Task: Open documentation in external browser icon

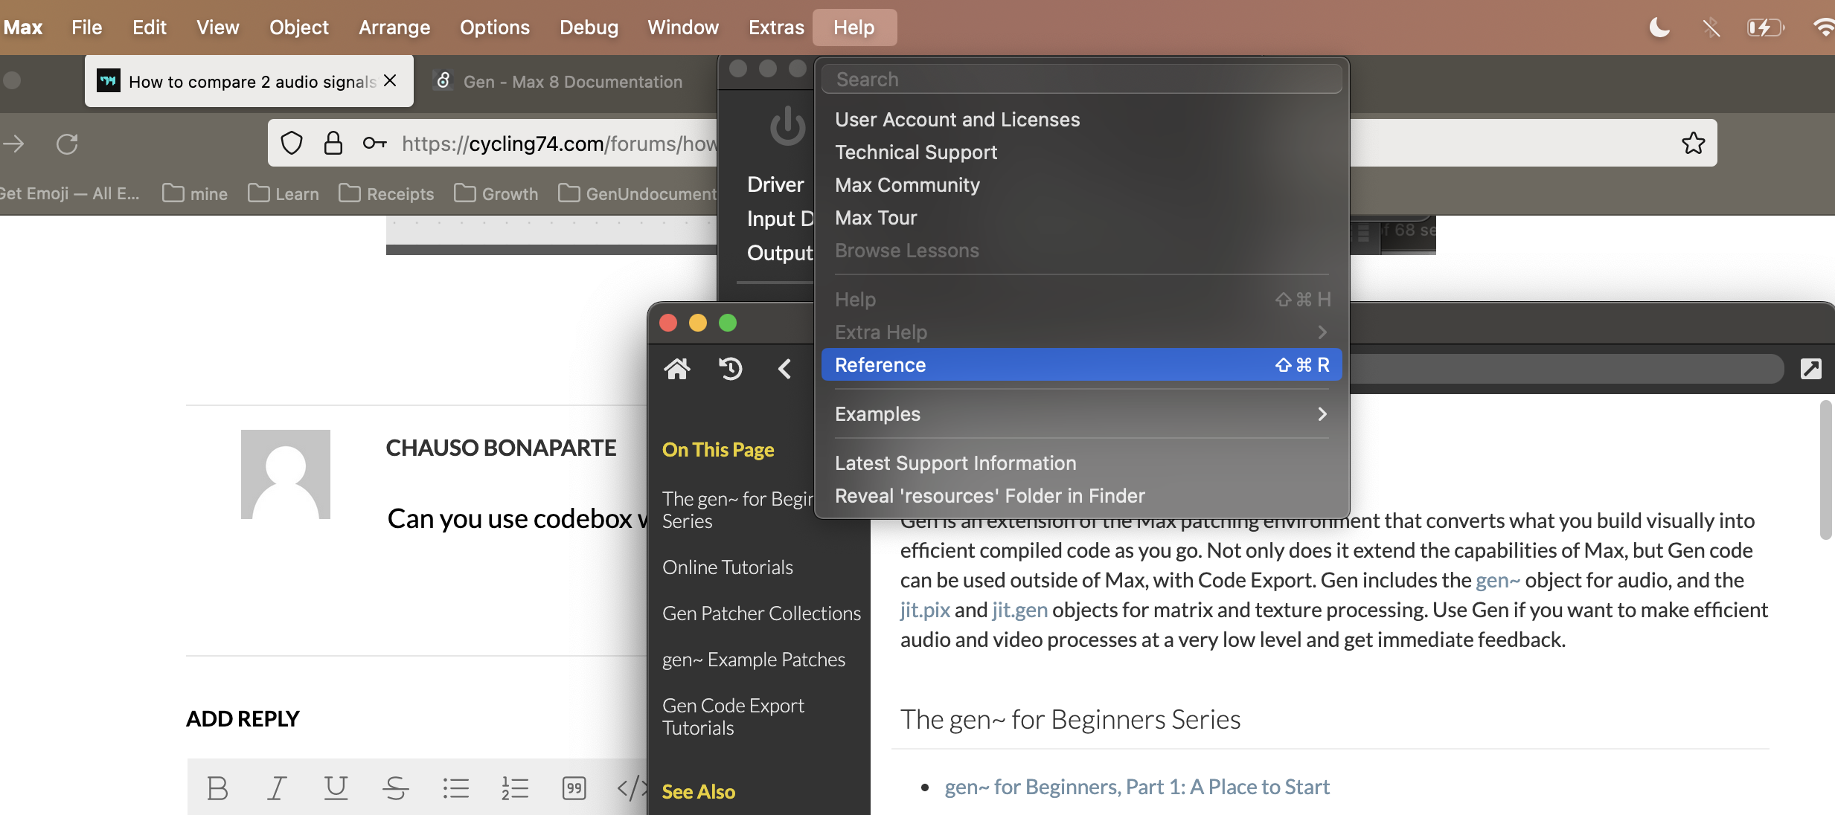Action: 1810,369
